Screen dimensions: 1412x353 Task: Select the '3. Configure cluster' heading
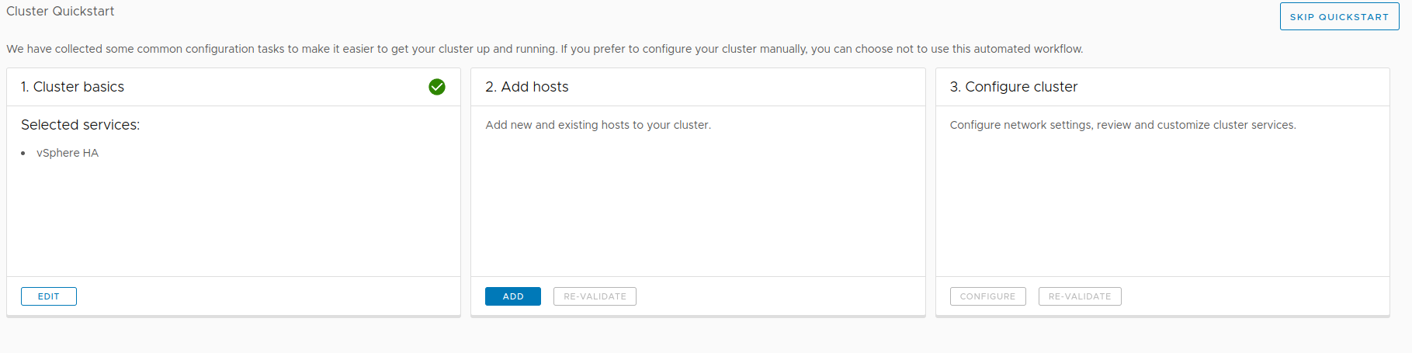pyautogui.click(x=1014, y=87)
